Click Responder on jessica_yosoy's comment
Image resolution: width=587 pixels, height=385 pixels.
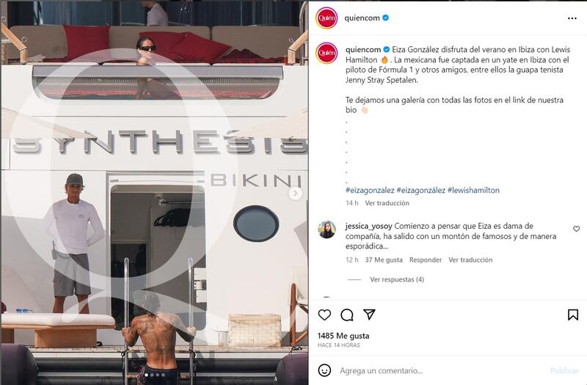click(426, 260)
